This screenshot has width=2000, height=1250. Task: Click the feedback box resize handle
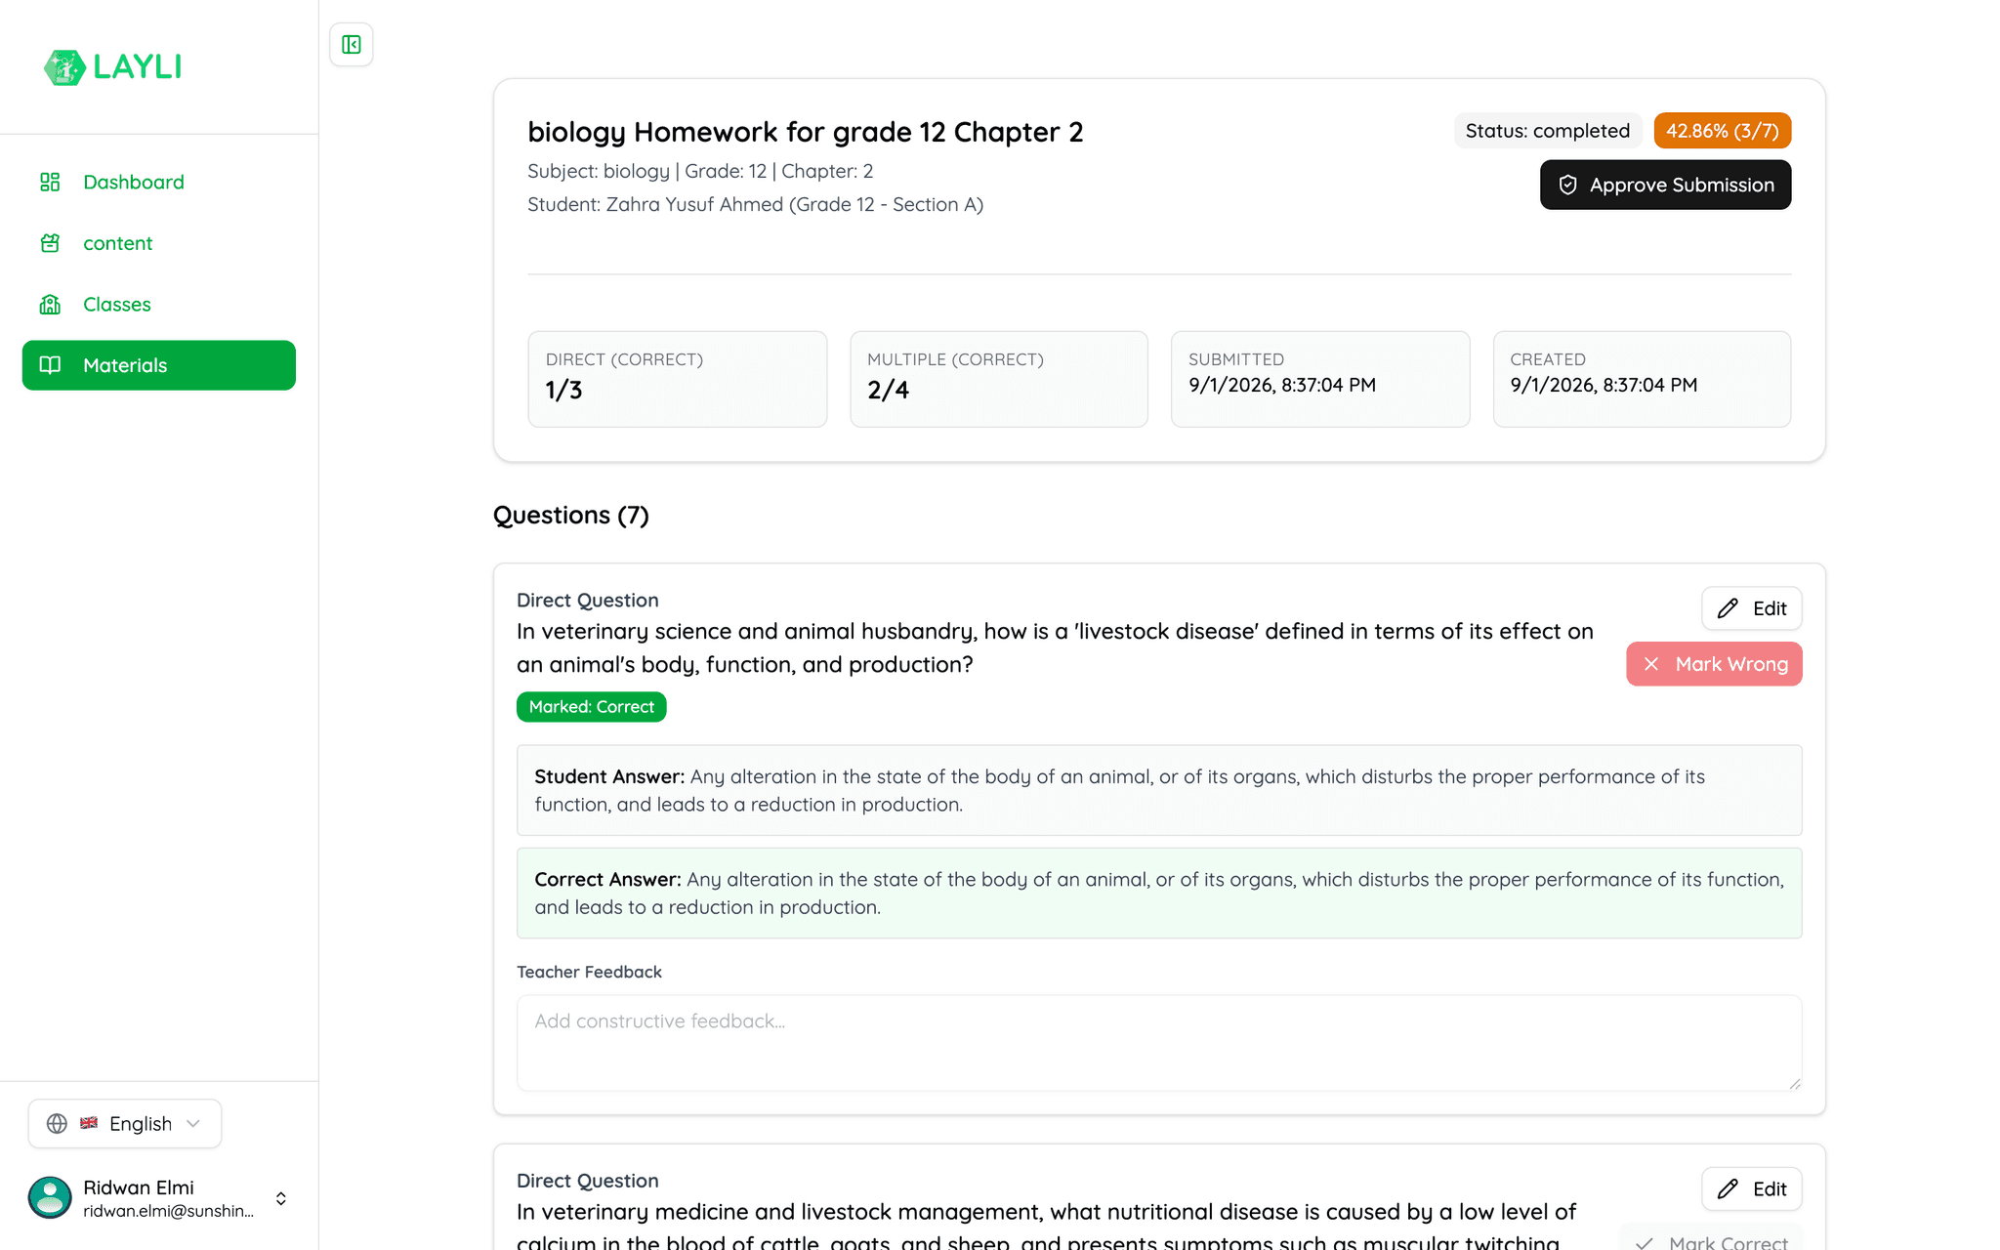tap(1794, 1083)
